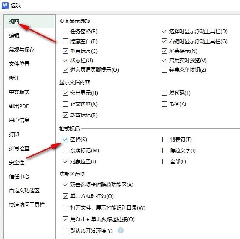Screen dimensions: 240x239
Task: Switch to the 常规与保存 section
Action: 22,50
